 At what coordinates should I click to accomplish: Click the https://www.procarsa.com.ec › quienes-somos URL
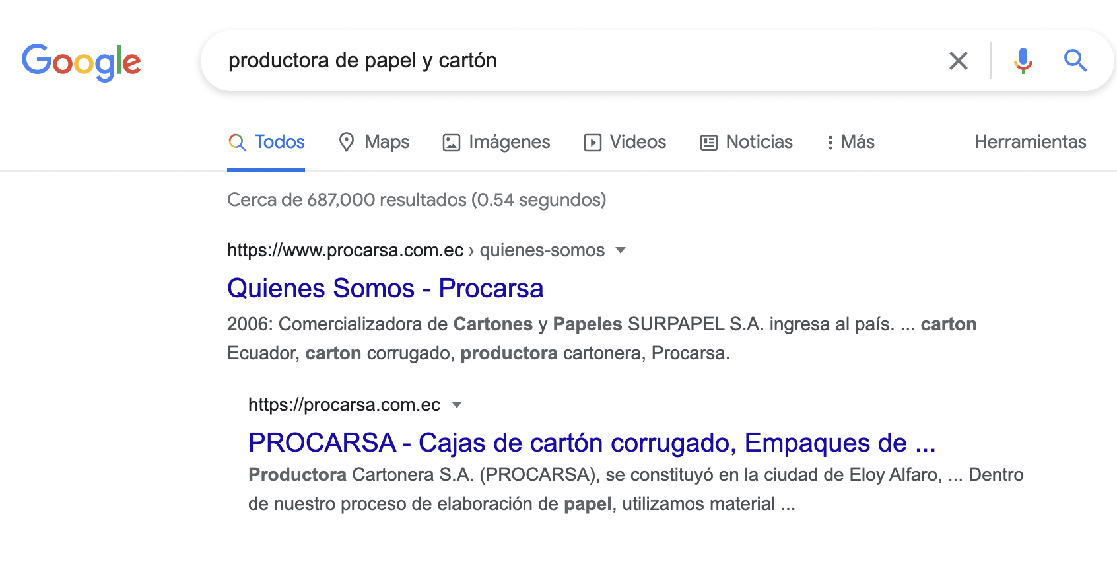click(416, 250)
